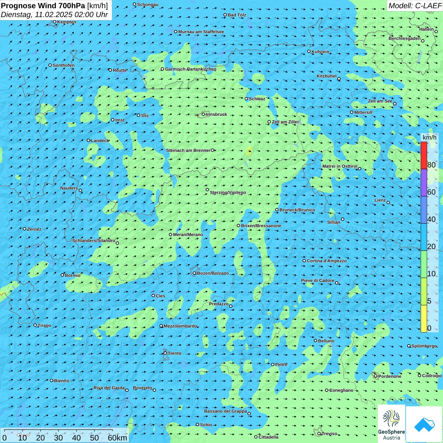Click the 'Schongau' label
This screenshot has width=443, height=443.
(148, 4)
